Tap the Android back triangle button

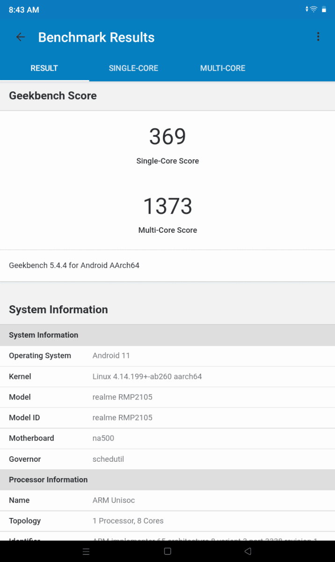tap(248, 552)
